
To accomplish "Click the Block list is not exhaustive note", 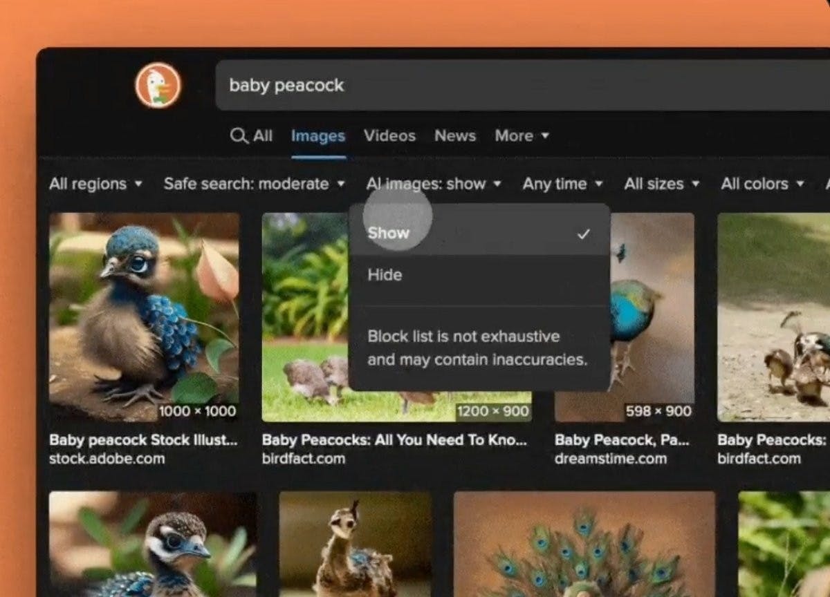I will tap(477, 348).
